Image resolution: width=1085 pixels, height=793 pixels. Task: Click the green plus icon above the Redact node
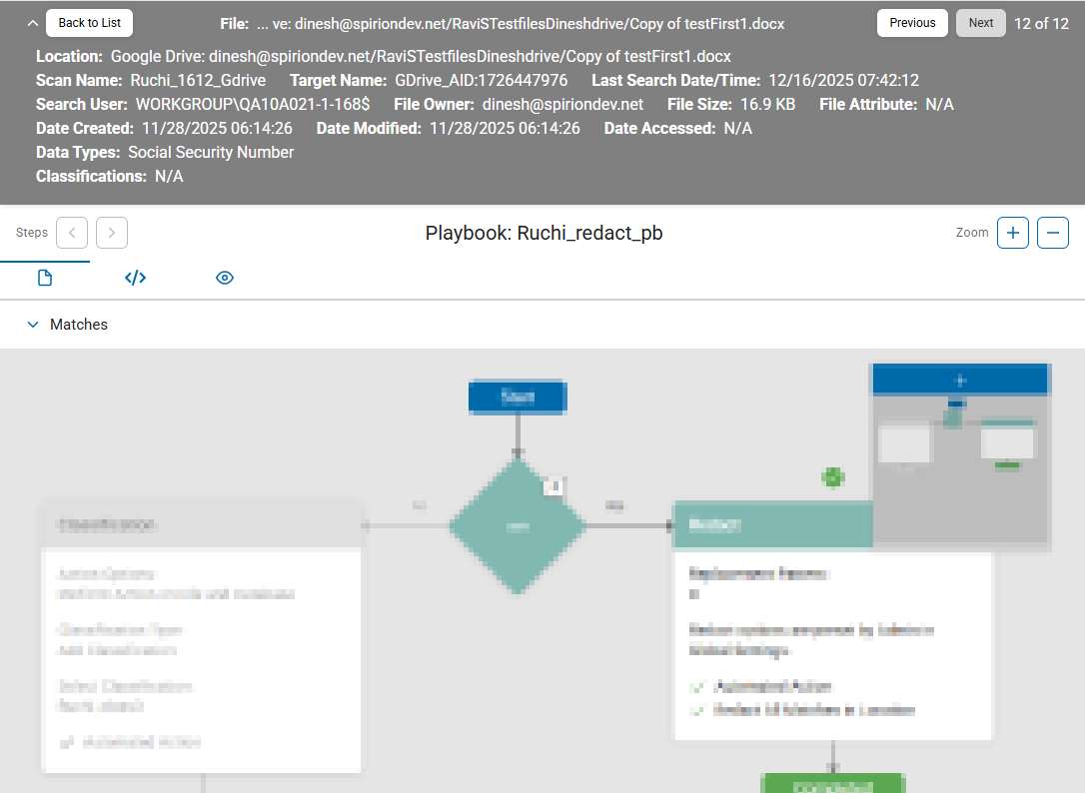pos(834,478)
